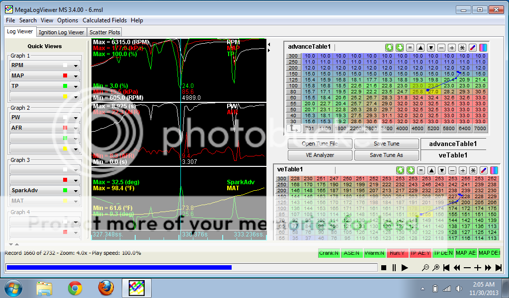509x298 pixels.
Task: Jump to the first log record
Action: coord(446,268)
